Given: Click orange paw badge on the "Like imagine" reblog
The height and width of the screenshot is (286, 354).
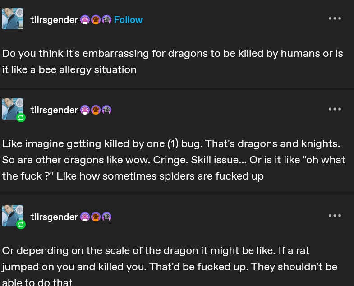Looking at the screenshot, I should [96, 110].
